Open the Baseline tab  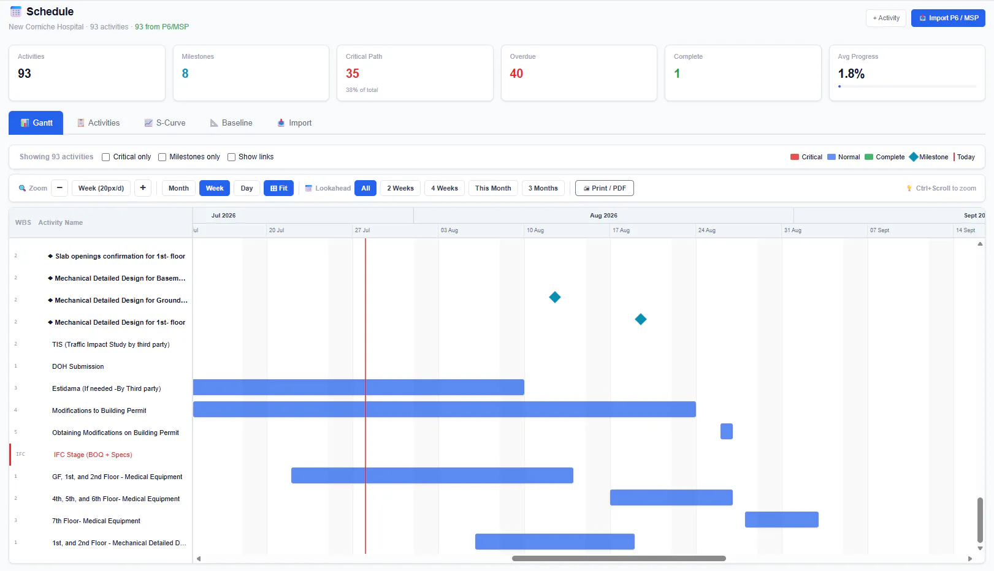[231, 123]
